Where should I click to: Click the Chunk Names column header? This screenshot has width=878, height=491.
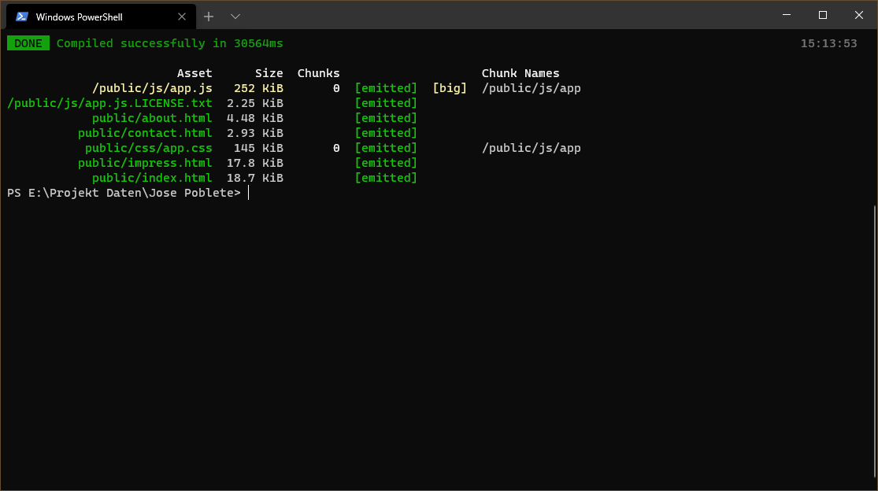tap(521, 73)
